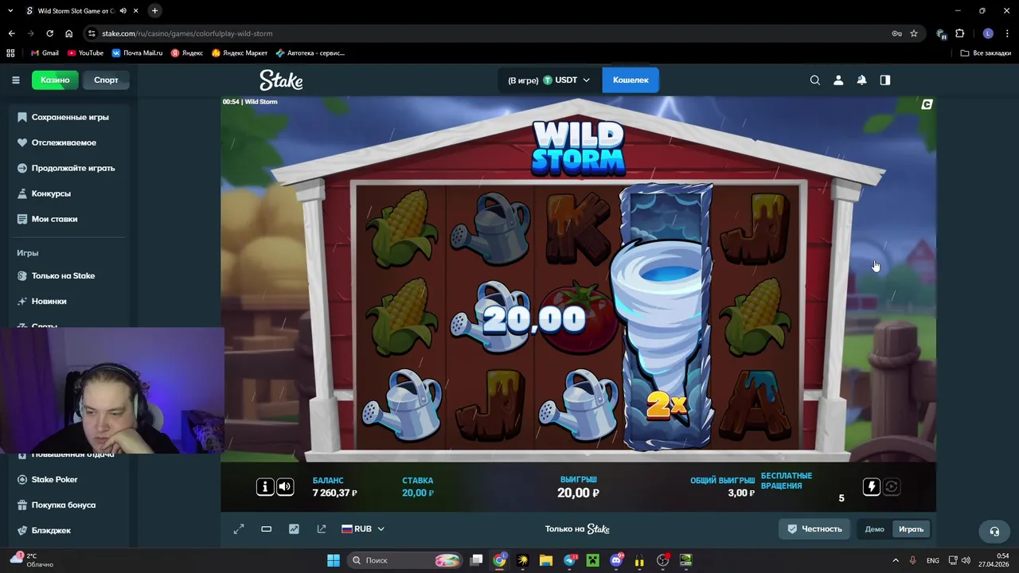Mute the Wild Storm game sound
1019x573 pixels.
(x=285, y=487)
